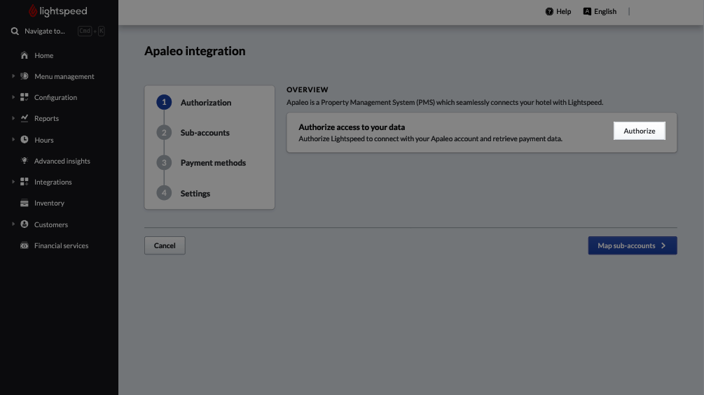Viewport: 704px width, 395px height.
Task: Select step 2 number circle
Action: (x=164, y=133)
